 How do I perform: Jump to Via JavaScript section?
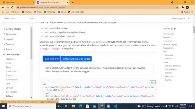[171, 69]
